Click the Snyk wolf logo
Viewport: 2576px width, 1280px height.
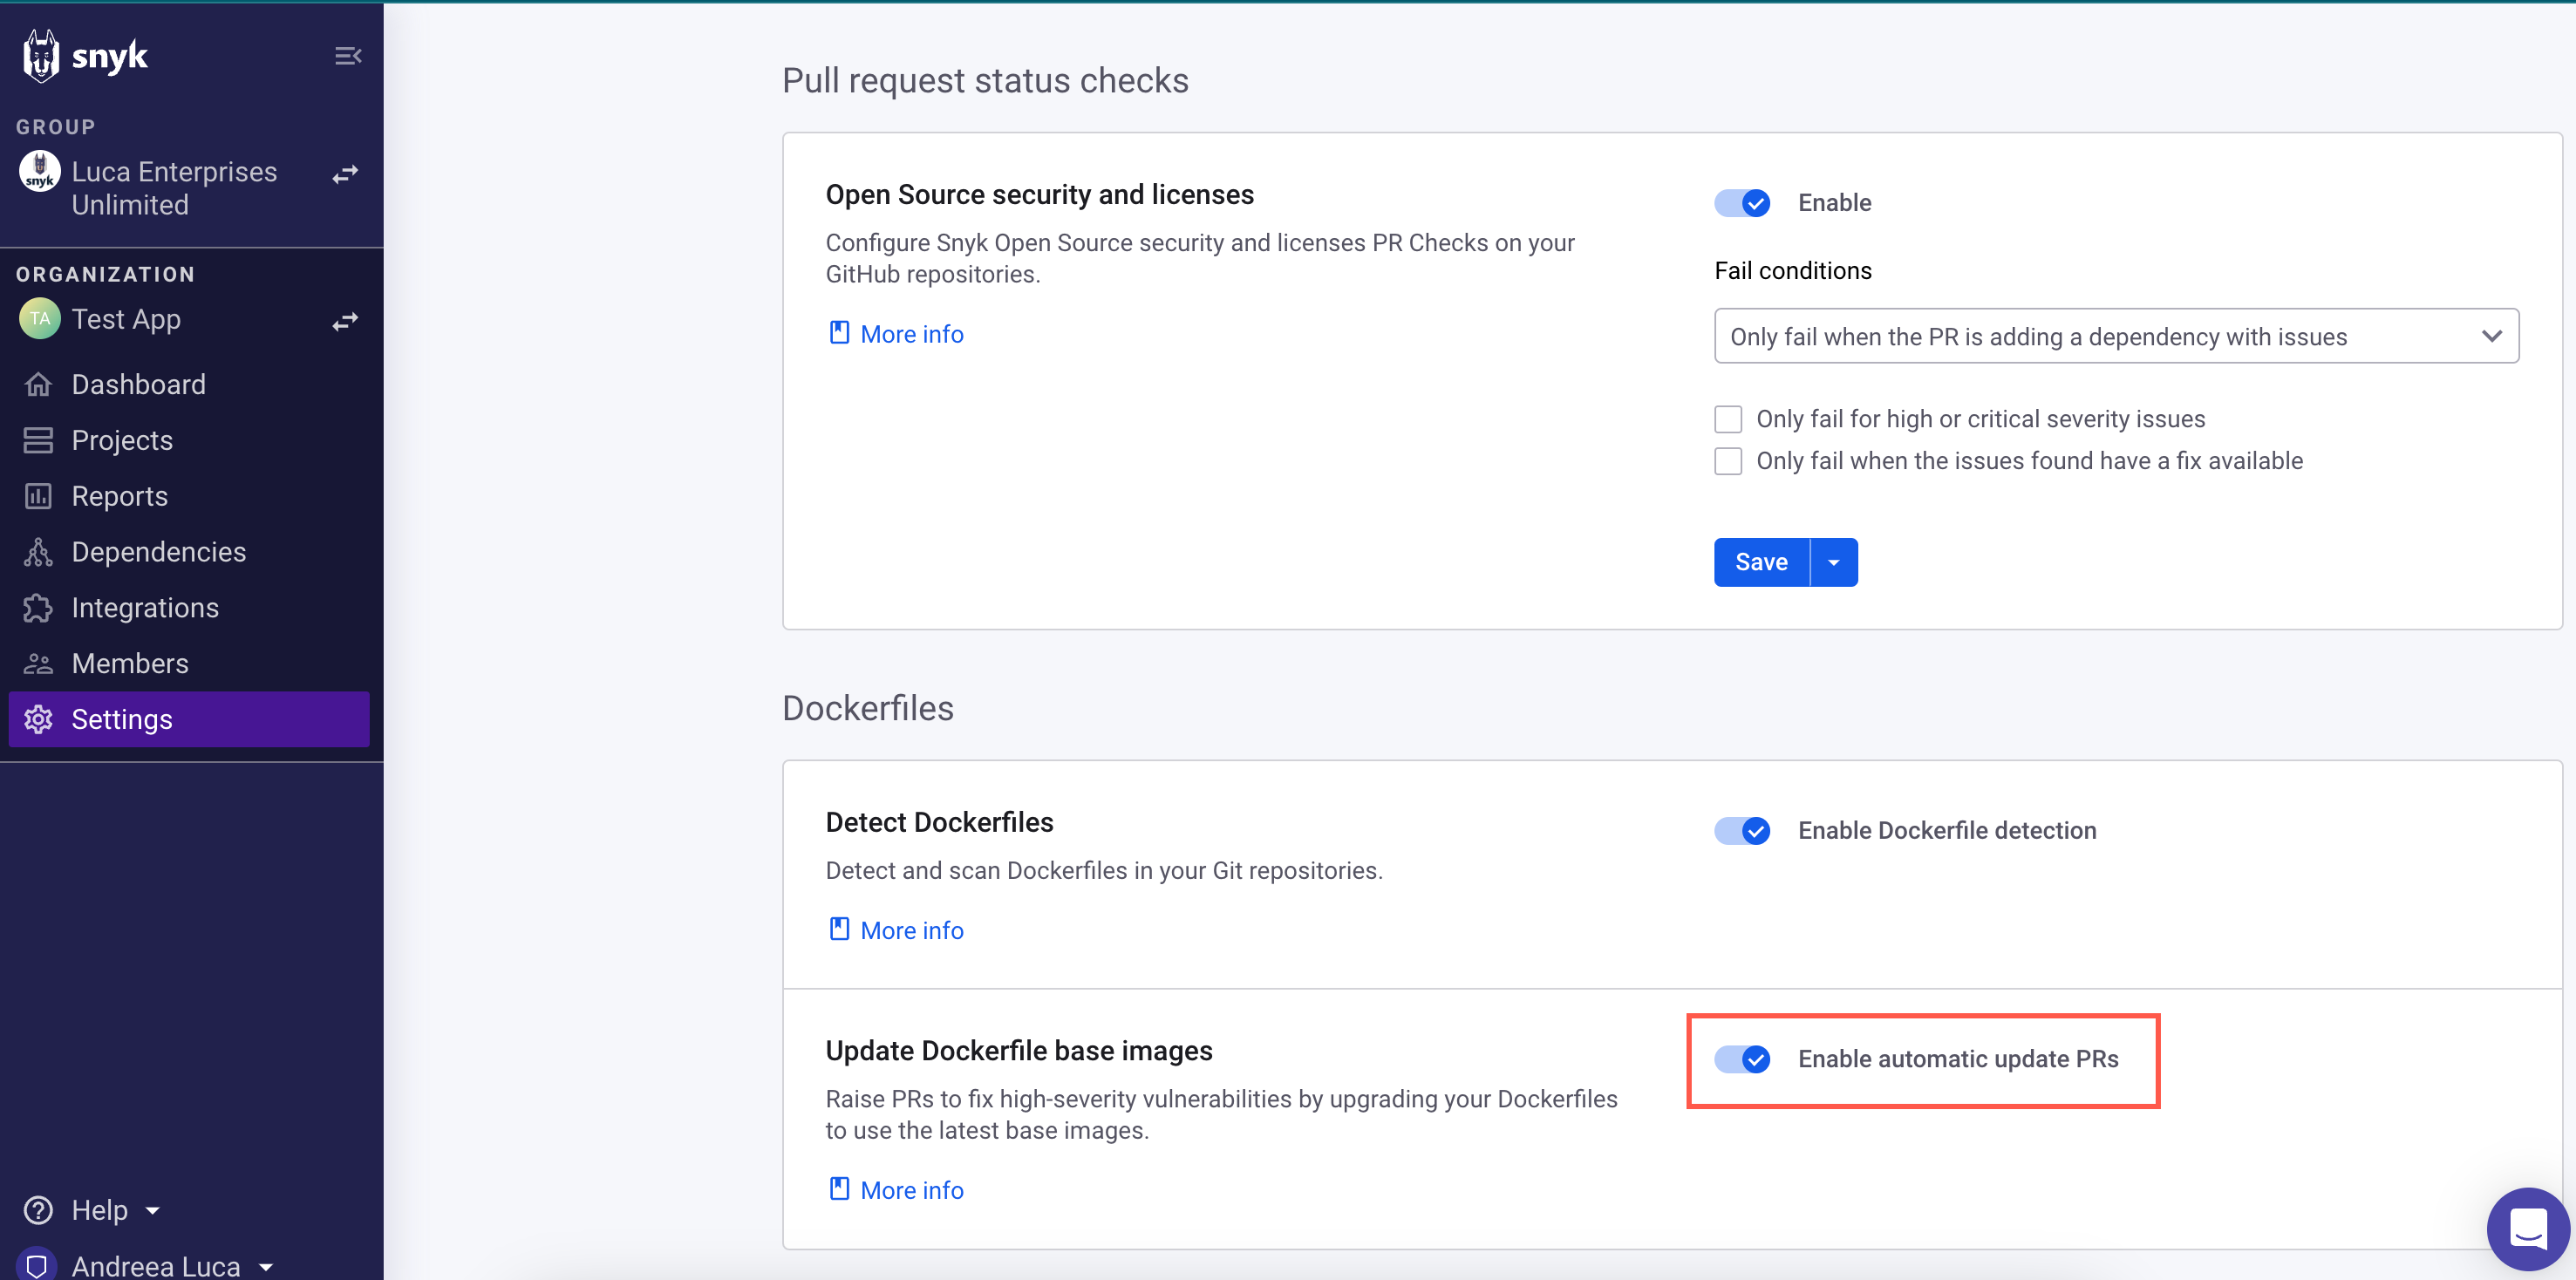pos(40,55)
